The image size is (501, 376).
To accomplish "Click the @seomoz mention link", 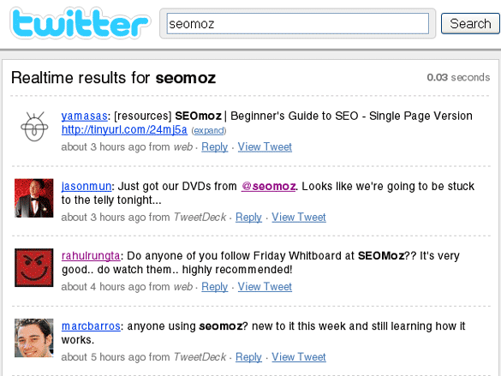I will (268, 186).
